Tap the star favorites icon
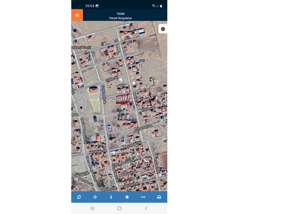The image size is (285, 214). [127, 197]
